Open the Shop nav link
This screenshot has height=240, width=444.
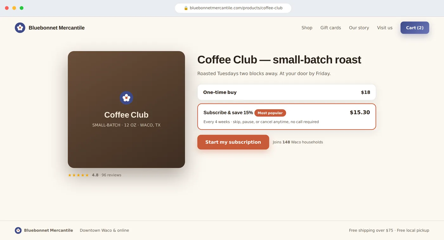[x=307, y=28]
